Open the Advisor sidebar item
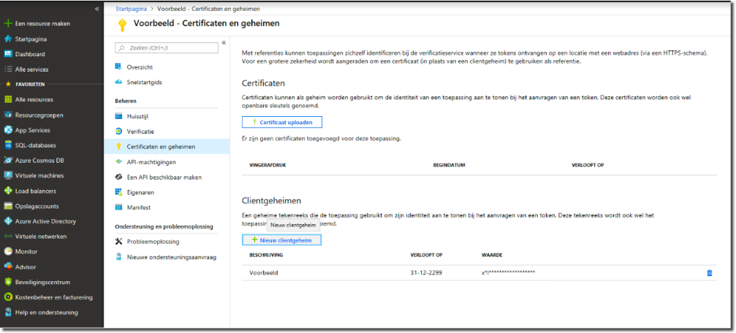The width and height of the screenshot is (736, 333). pos(26,267)
